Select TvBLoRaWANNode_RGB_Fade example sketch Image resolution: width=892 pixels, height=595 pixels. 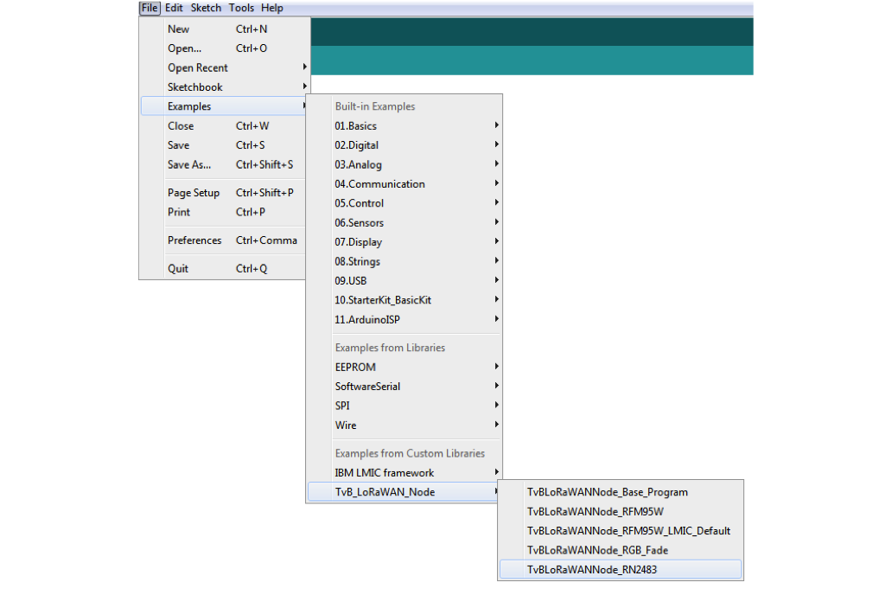pos(597,550)
